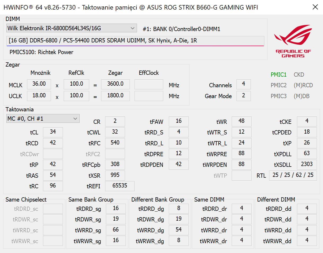Click the PMIC2 indicator label
This screenshot has height=253, width=323.
click(x=278, y=85)
